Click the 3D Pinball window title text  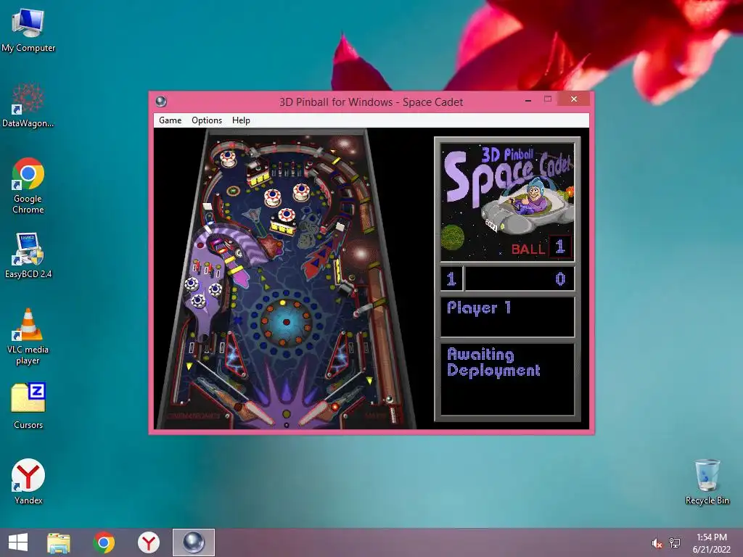click(x=371, y=102)
